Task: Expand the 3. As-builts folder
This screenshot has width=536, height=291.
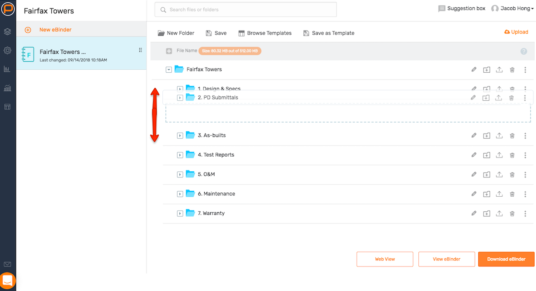Action: 180,136
